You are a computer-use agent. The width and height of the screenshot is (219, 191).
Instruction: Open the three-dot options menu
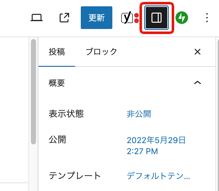pos(207,18)
